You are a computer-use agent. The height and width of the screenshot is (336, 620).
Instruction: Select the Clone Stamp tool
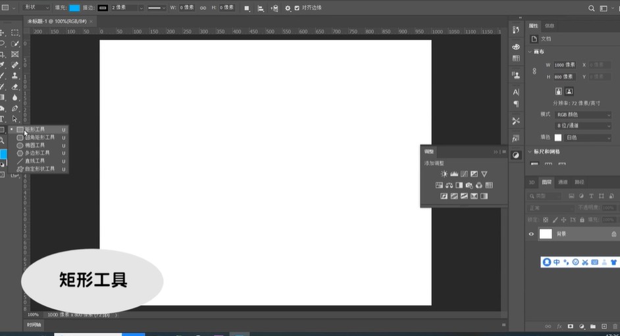tap(15, 76)
